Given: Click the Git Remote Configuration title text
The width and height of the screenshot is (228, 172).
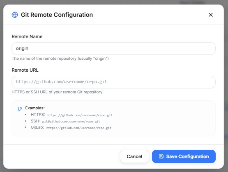Looking at the screenshot, I should coord(57,15).
